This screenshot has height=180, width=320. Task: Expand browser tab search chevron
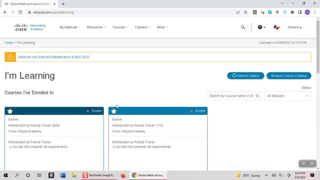(282, 3)
